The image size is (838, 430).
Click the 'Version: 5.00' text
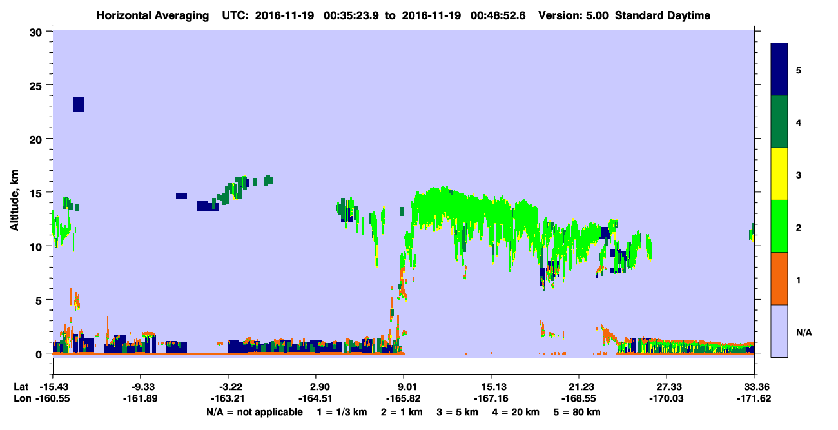[574, 15]
